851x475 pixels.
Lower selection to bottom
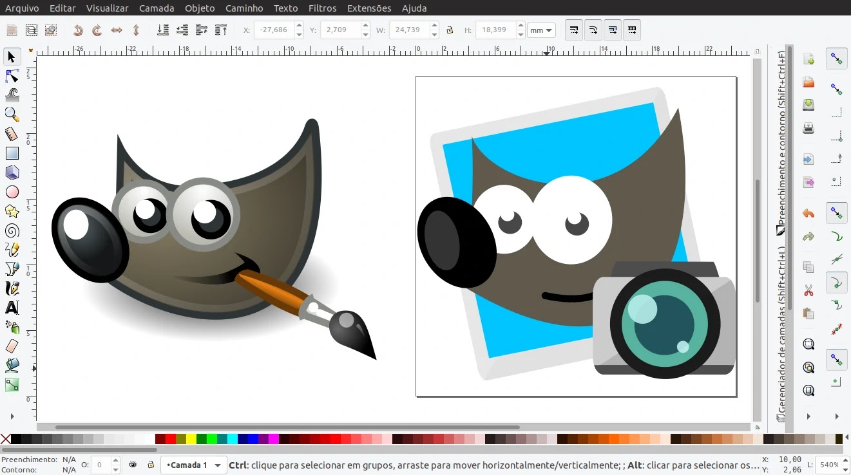163,30
